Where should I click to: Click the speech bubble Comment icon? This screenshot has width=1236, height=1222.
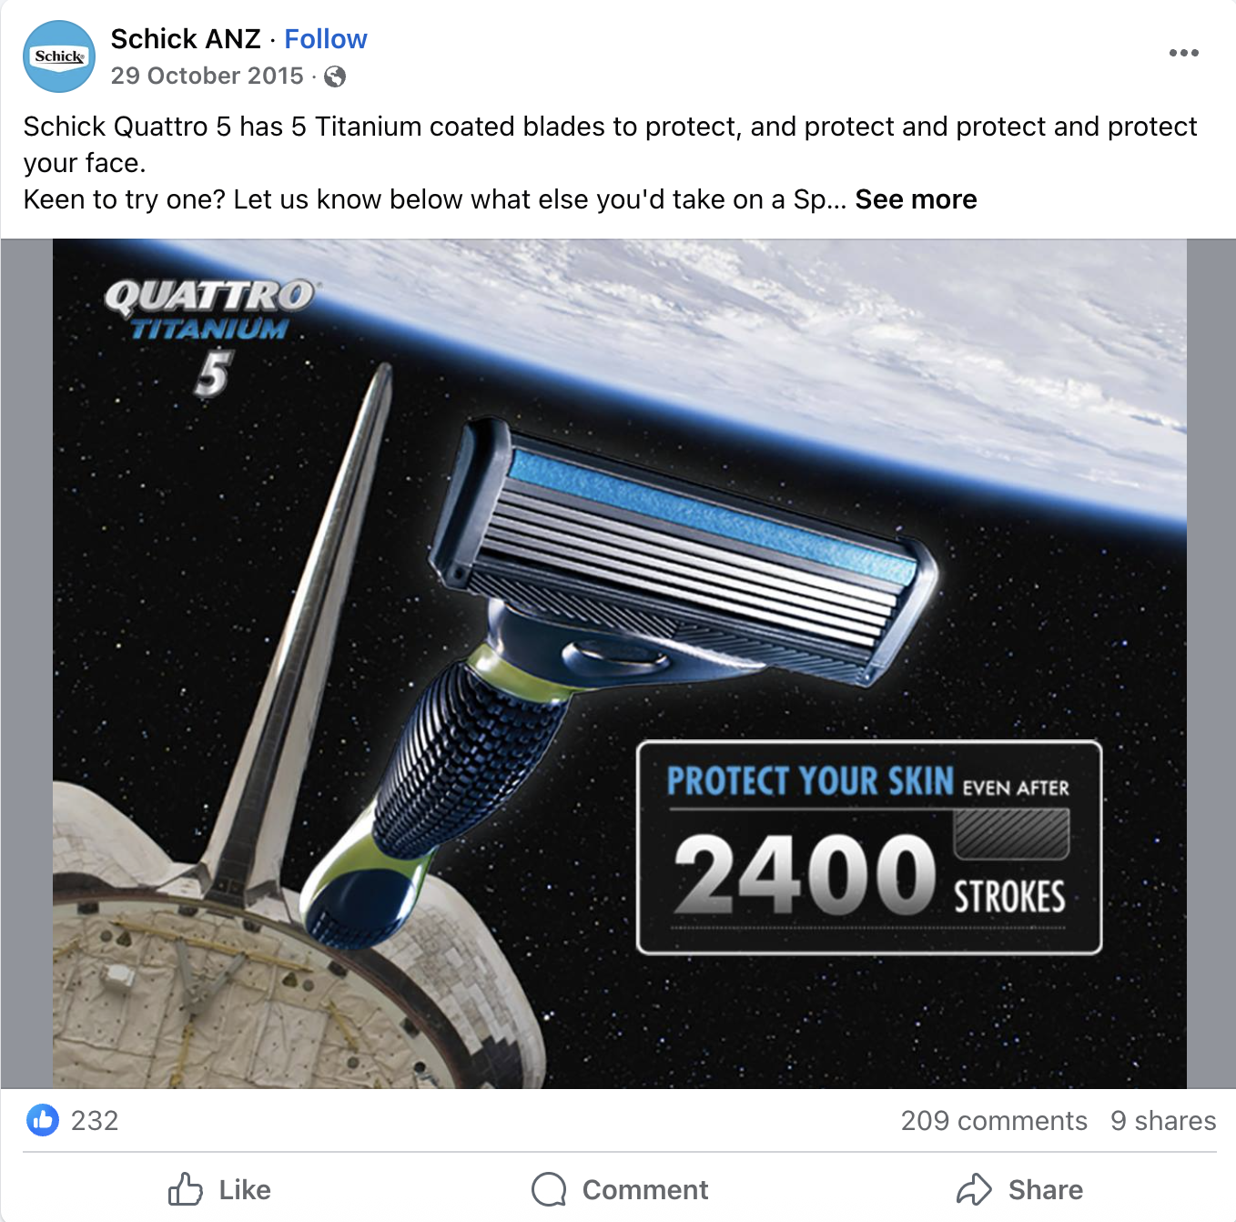[549, 1189]
